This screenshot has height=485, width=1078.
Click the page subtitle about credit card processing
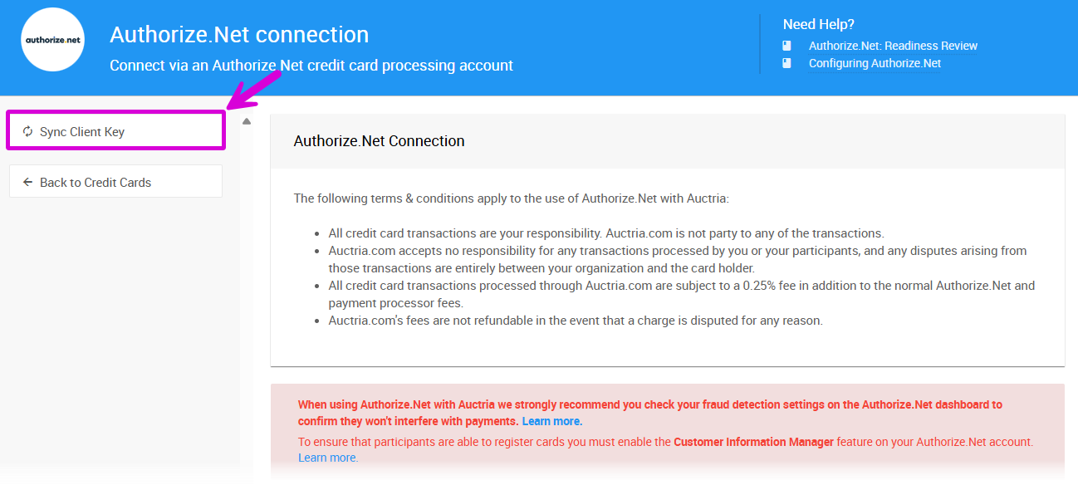pyautogui.click(x=311, y=65)
